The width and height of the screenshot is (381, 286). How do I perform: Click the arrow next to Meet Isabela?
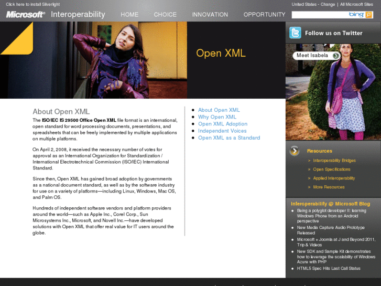click(x=336, y=56)
